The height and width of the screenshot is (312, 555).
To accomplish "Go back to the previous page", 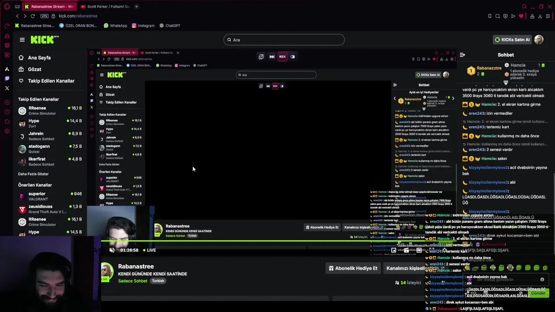I will click(x=17, y=16).
